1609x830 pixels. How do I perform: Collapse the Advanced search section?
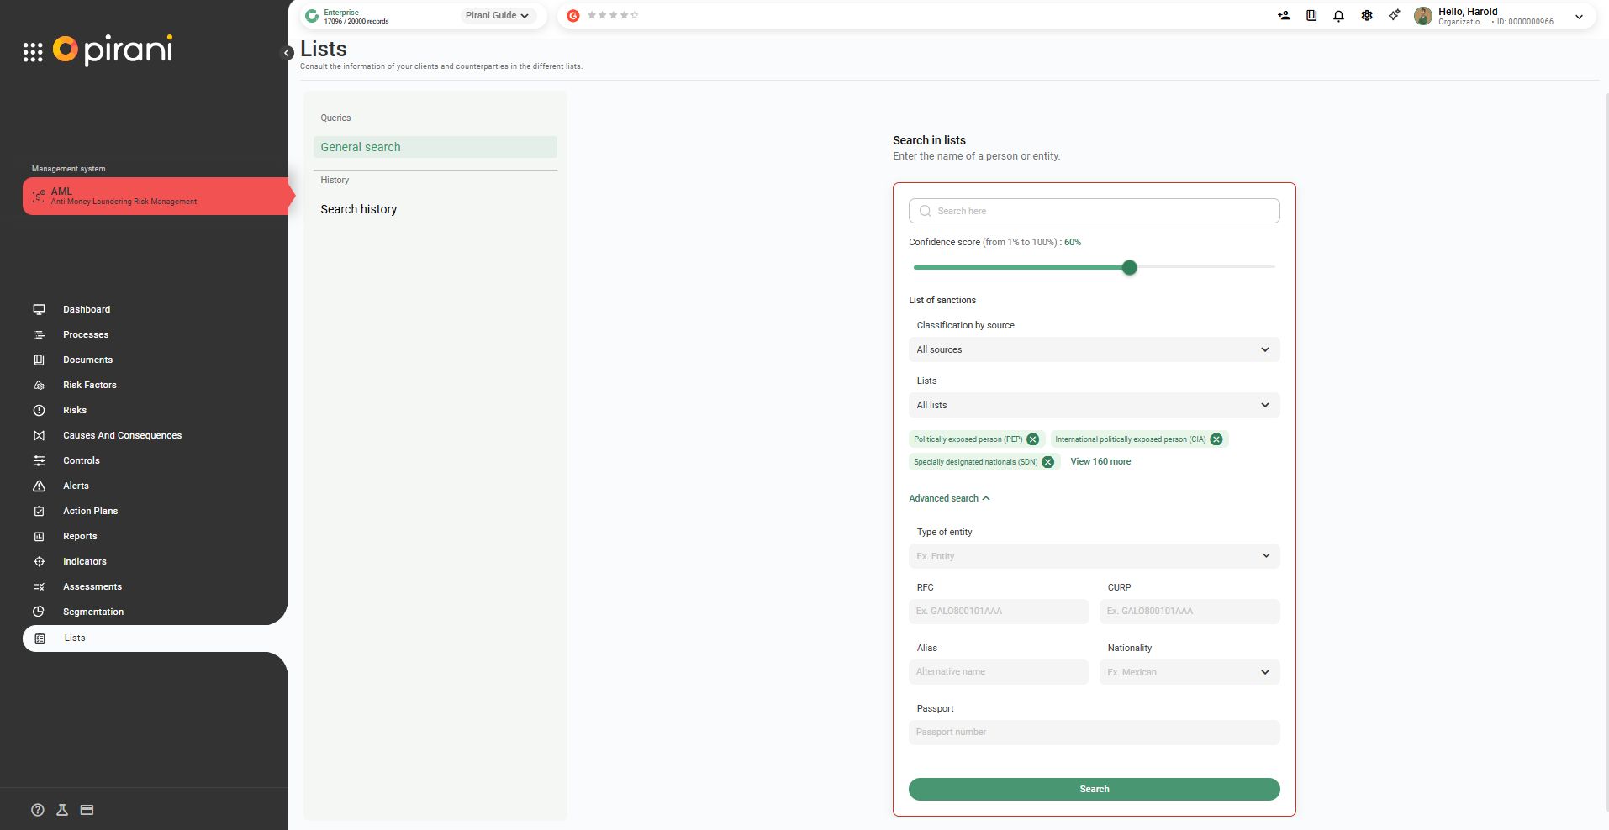pyautogui.click(x=949, y=498)
